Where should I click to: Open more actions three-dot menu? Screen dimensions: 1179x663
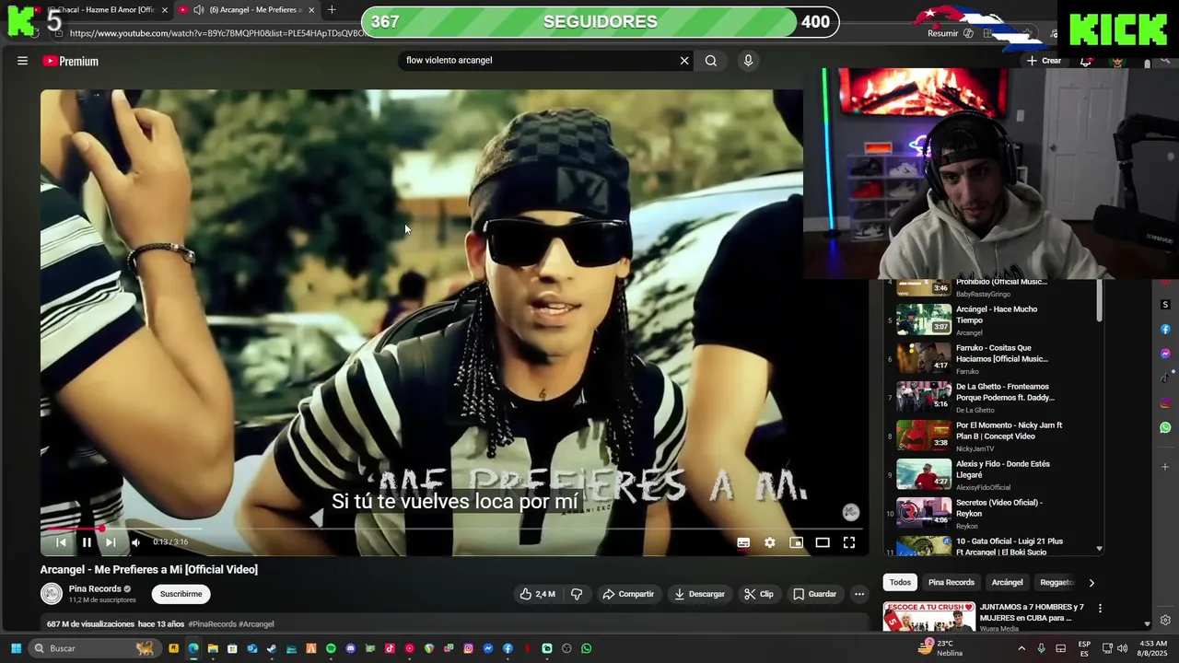click(859, 594)
